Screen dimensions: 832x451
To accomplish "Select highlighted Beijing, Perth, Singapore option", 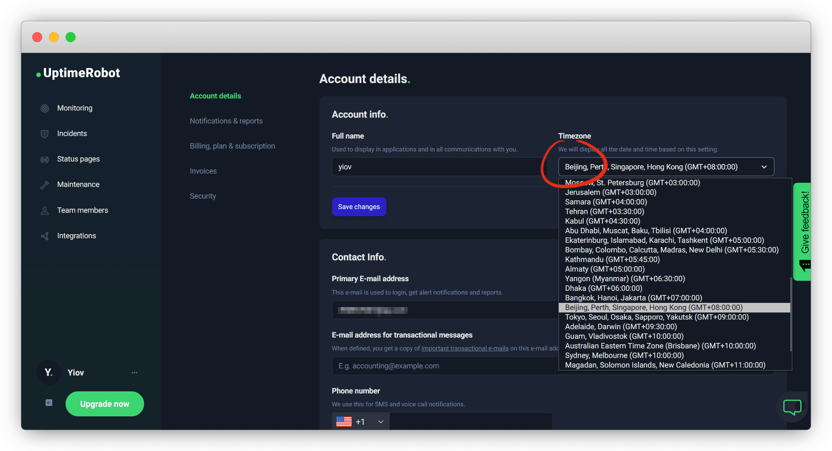I will [x=674, y=307].
